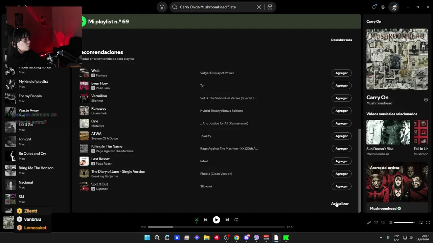Open the Bring Me The Horizon playlist

tap(37, 170)
